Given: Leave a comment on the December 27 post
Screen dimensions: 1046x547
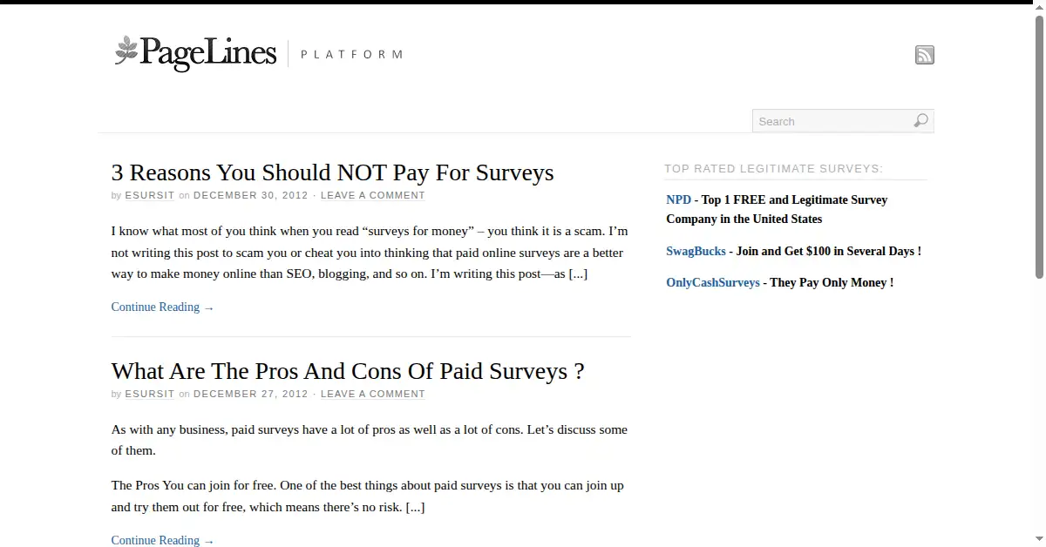Looking at the screenshot, I should 373,394.
